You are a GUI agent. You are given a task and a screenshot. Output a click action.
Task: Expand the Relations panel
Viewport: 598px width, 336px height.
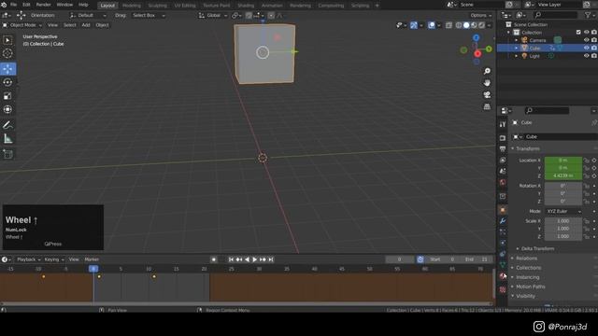click(x=526, y=259)
